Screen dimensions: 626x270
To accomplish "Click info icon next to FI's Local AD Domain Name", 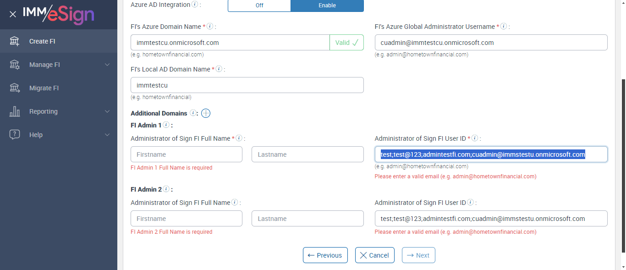I will point(219,69).
